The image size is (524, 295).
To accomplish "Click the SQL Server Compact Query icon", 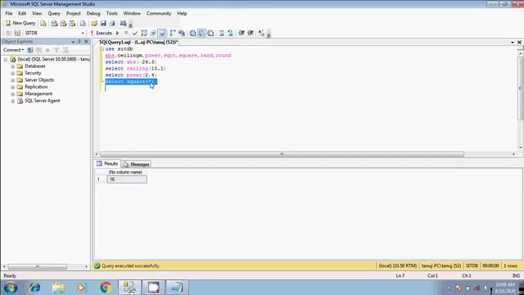I will pyautogui.click(x=83, y=23).
